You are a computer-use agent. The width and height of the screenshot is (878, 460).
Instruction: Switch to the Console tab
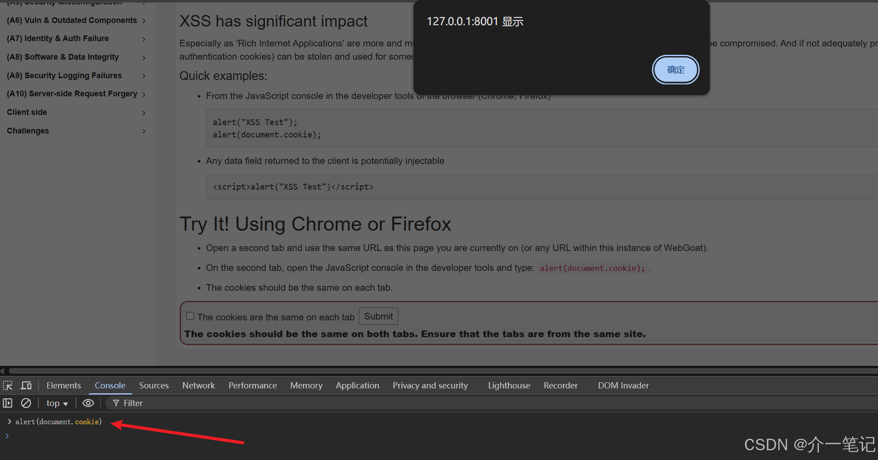pyautogui.click(x=110, y=385)
